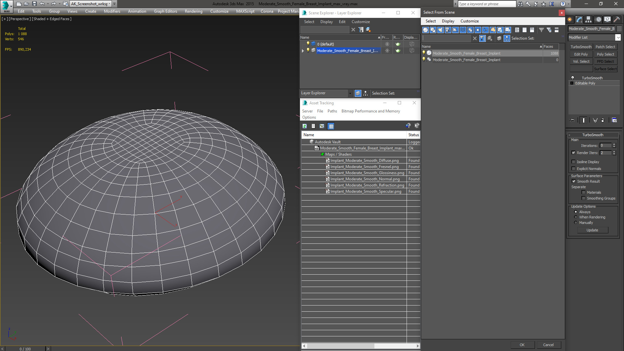Increase Render Iters spinner value
The height and width of the screenshot is (351, 624).
(x=614, y=151)
